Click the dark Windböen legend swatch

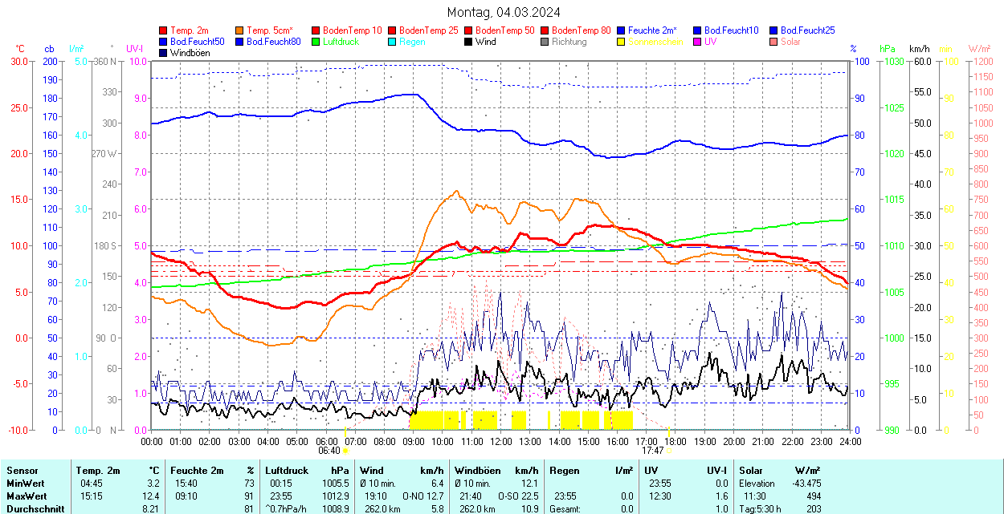[164, 53]
